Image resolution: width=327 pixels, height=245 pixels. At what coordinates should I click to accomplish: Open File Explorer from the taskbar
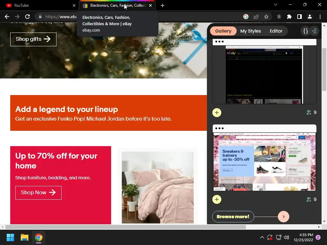point(24,237)
